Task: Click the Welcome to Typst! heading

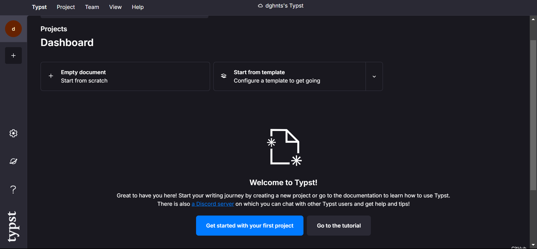Action: [x=283, y=182]
